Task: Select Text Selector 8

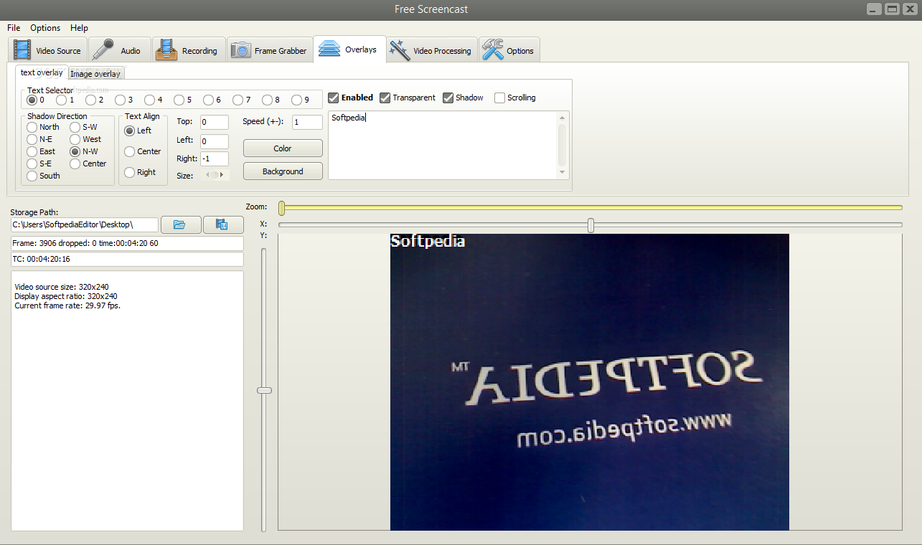Action: click(x=268, y=100)
